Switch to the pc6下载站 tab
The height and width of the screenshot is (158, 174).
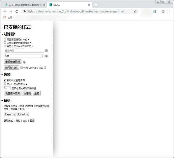pyautogui.click(x=24, y=5)
